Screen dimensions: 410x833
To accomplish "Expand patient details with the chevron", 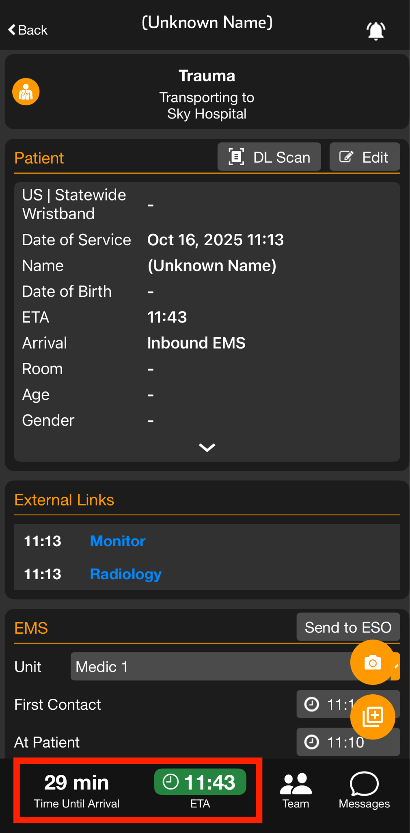I will 207,447.
